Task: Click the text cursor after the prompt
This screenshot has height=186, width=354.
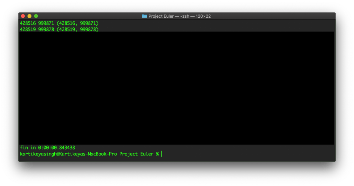Action: pos(161,154)
